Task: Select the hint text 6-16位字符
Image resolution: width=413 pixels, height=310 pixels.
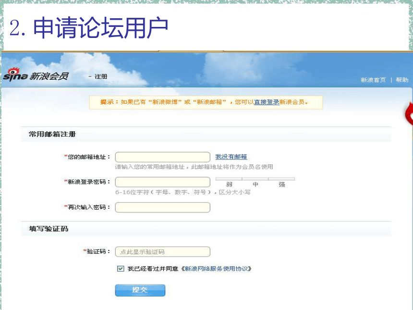Action: click(x=132, y=192)
